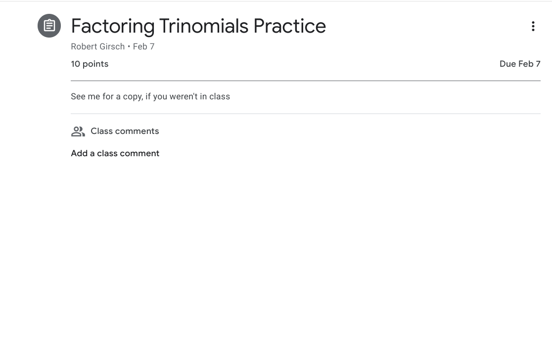This screenshot has width=552, height=346.
Task: Click the Class comments people icon
Action: [78, 131]
